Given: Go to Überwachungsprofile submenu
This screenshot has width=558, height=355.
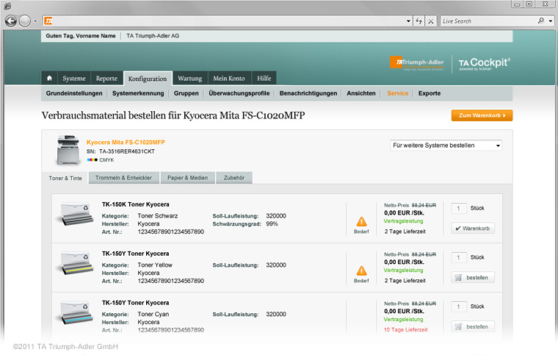Looking at the screenshot, I should 239,93.
